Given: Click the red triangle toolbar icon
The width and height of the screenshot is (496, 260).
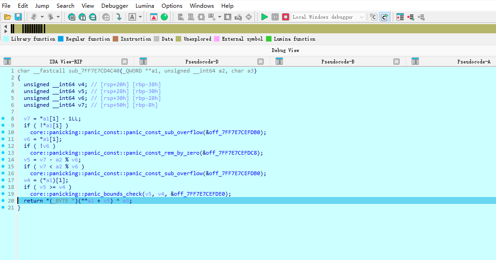Looking at the screenshot, I should click(x=154, y=17).
